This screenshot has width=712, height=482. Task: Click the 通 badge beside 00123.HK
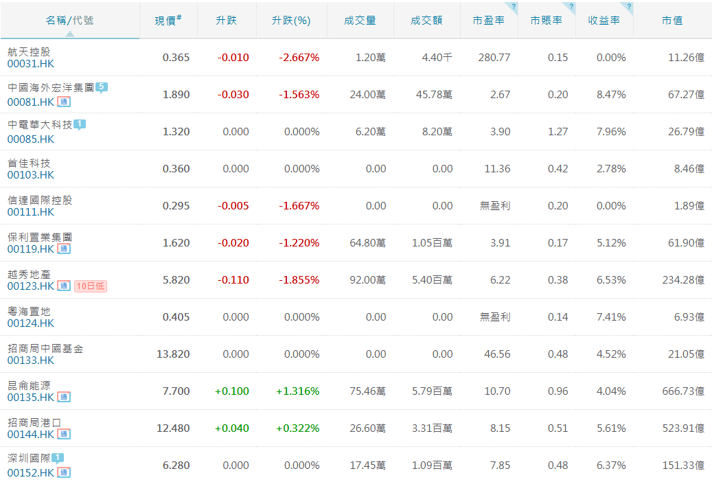point(64,286)
